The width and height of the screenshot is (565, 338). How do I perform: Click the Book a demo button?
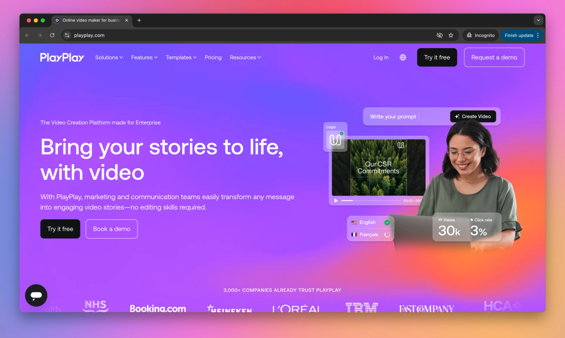tap(112, 229)
